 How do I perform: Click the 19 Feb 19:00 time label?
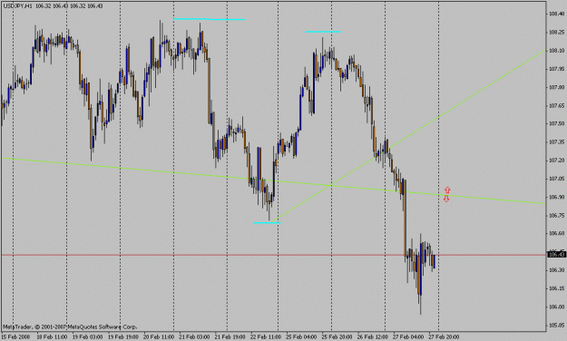pyautogui.click(x=123, y=337)
